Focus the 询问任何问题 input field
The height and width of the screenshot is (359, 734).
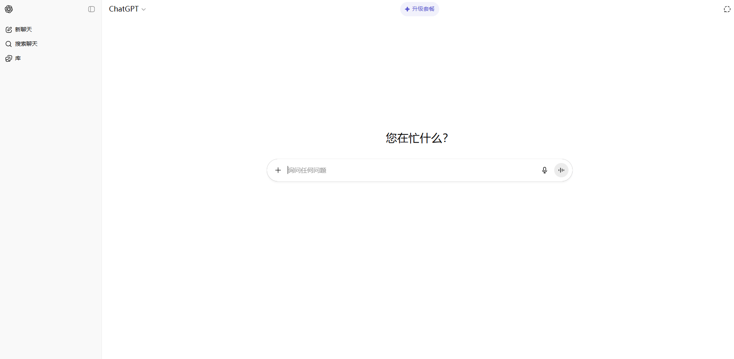pos(307,170)
